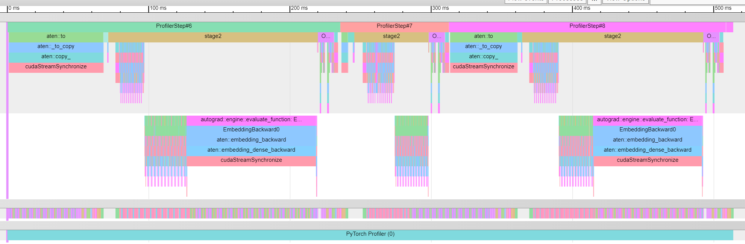This screenshot has width=745, height=244.
Task: Select cudaStreamSynchronize below aten::copy_ in ProfilerStep#8
Action: pyautogui.click(x=483, y=67)
